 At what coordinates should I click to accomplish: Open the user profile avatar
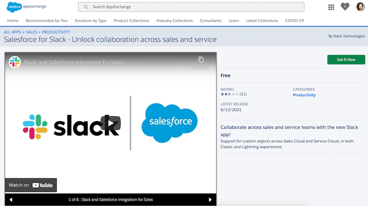[x=360, y=7]
